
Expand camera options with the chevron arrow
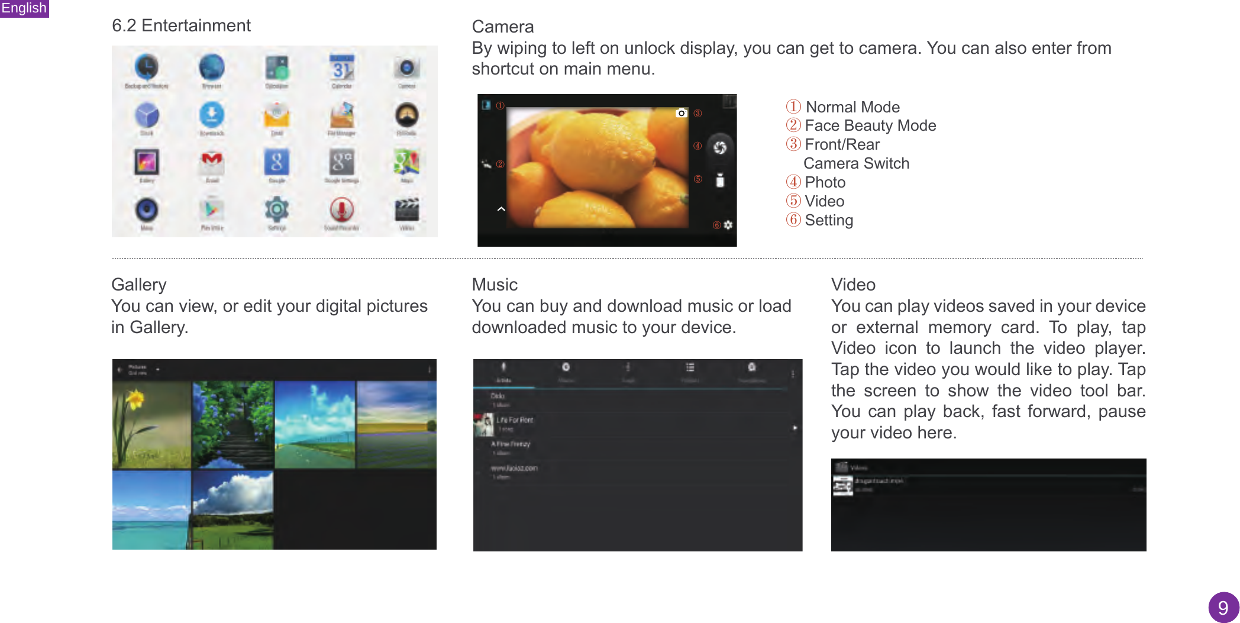pyautogui.click(x=500, y=209)
